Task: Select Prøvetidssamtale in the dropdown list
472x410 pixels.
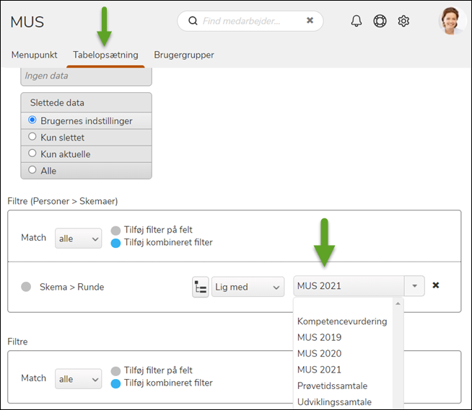Action: coord(332,386)
